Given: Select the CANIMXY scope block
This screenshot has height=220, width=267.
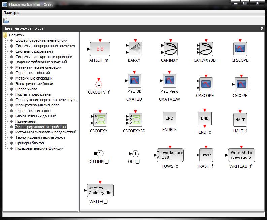Looking at the screenshot, I should click(171, 49).
